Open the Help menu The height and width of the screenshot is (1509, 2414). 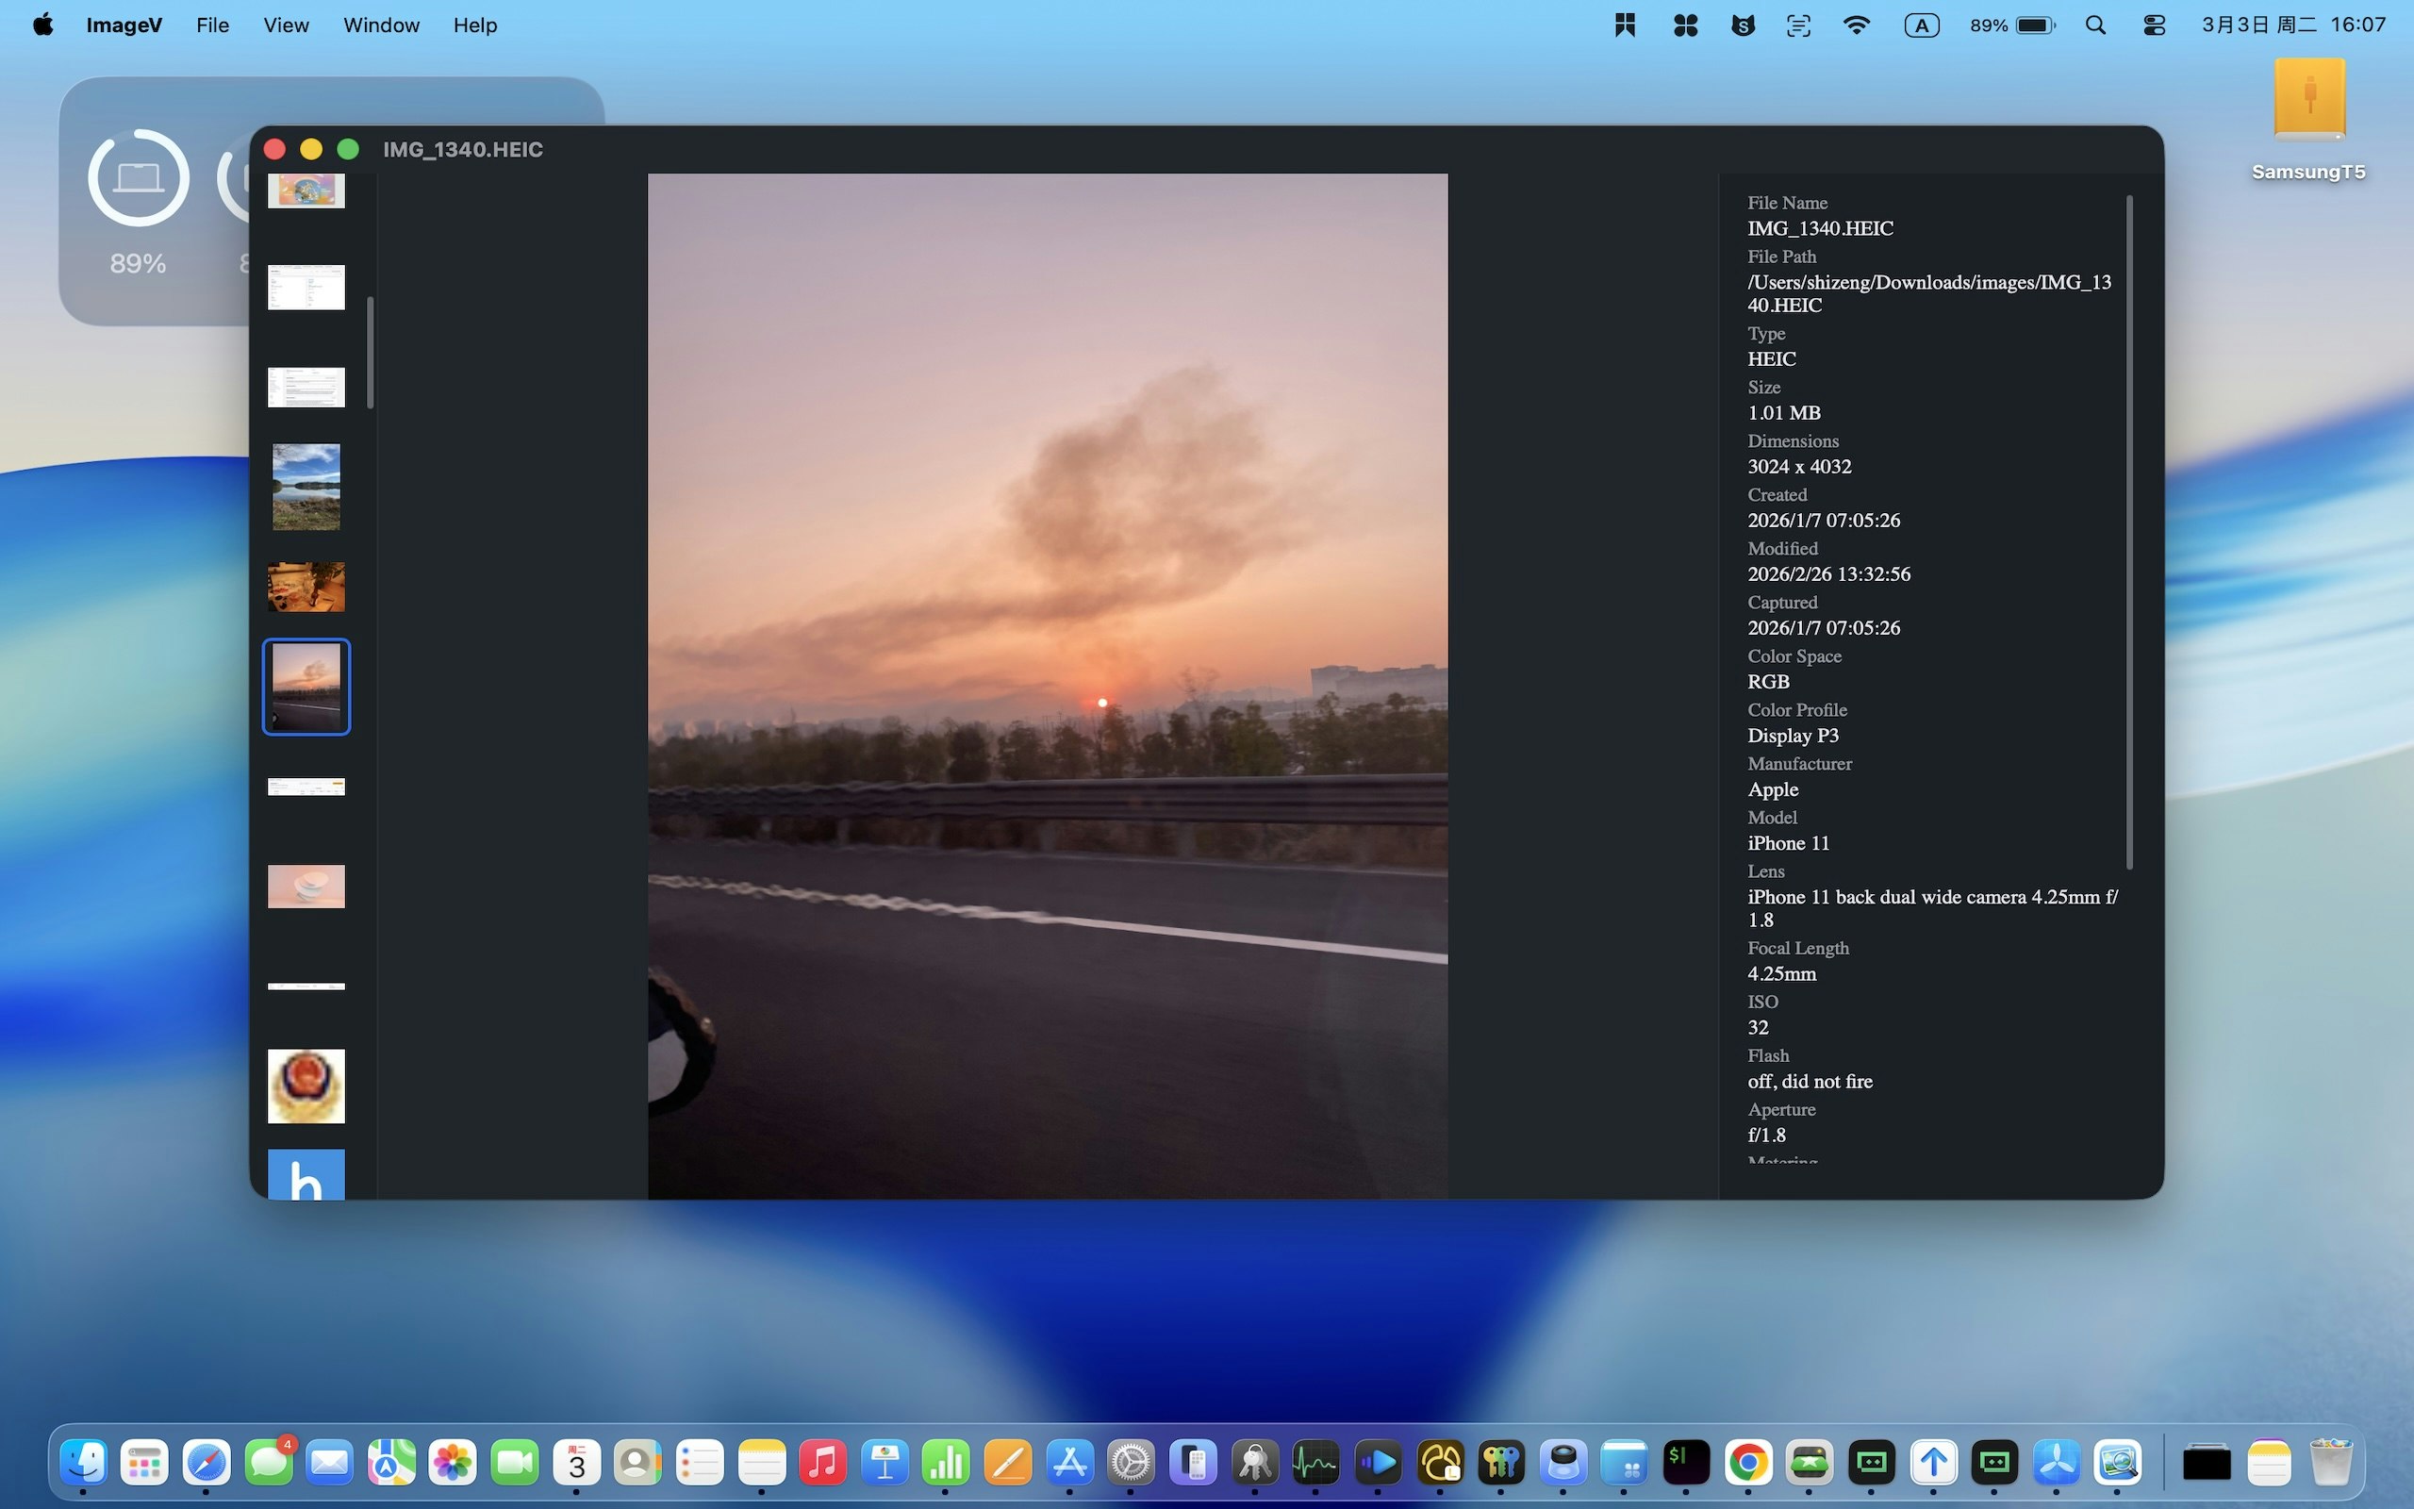point(473,25)
